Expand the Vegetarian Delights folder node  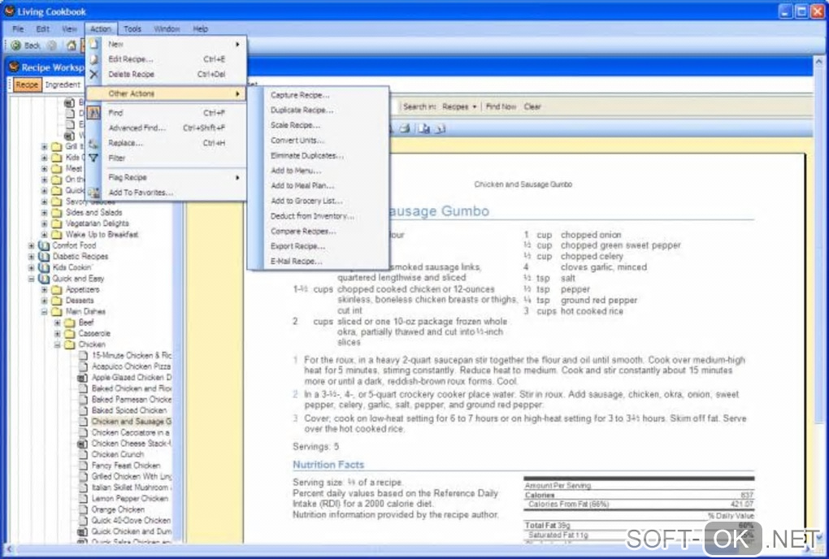pos(45,223)
